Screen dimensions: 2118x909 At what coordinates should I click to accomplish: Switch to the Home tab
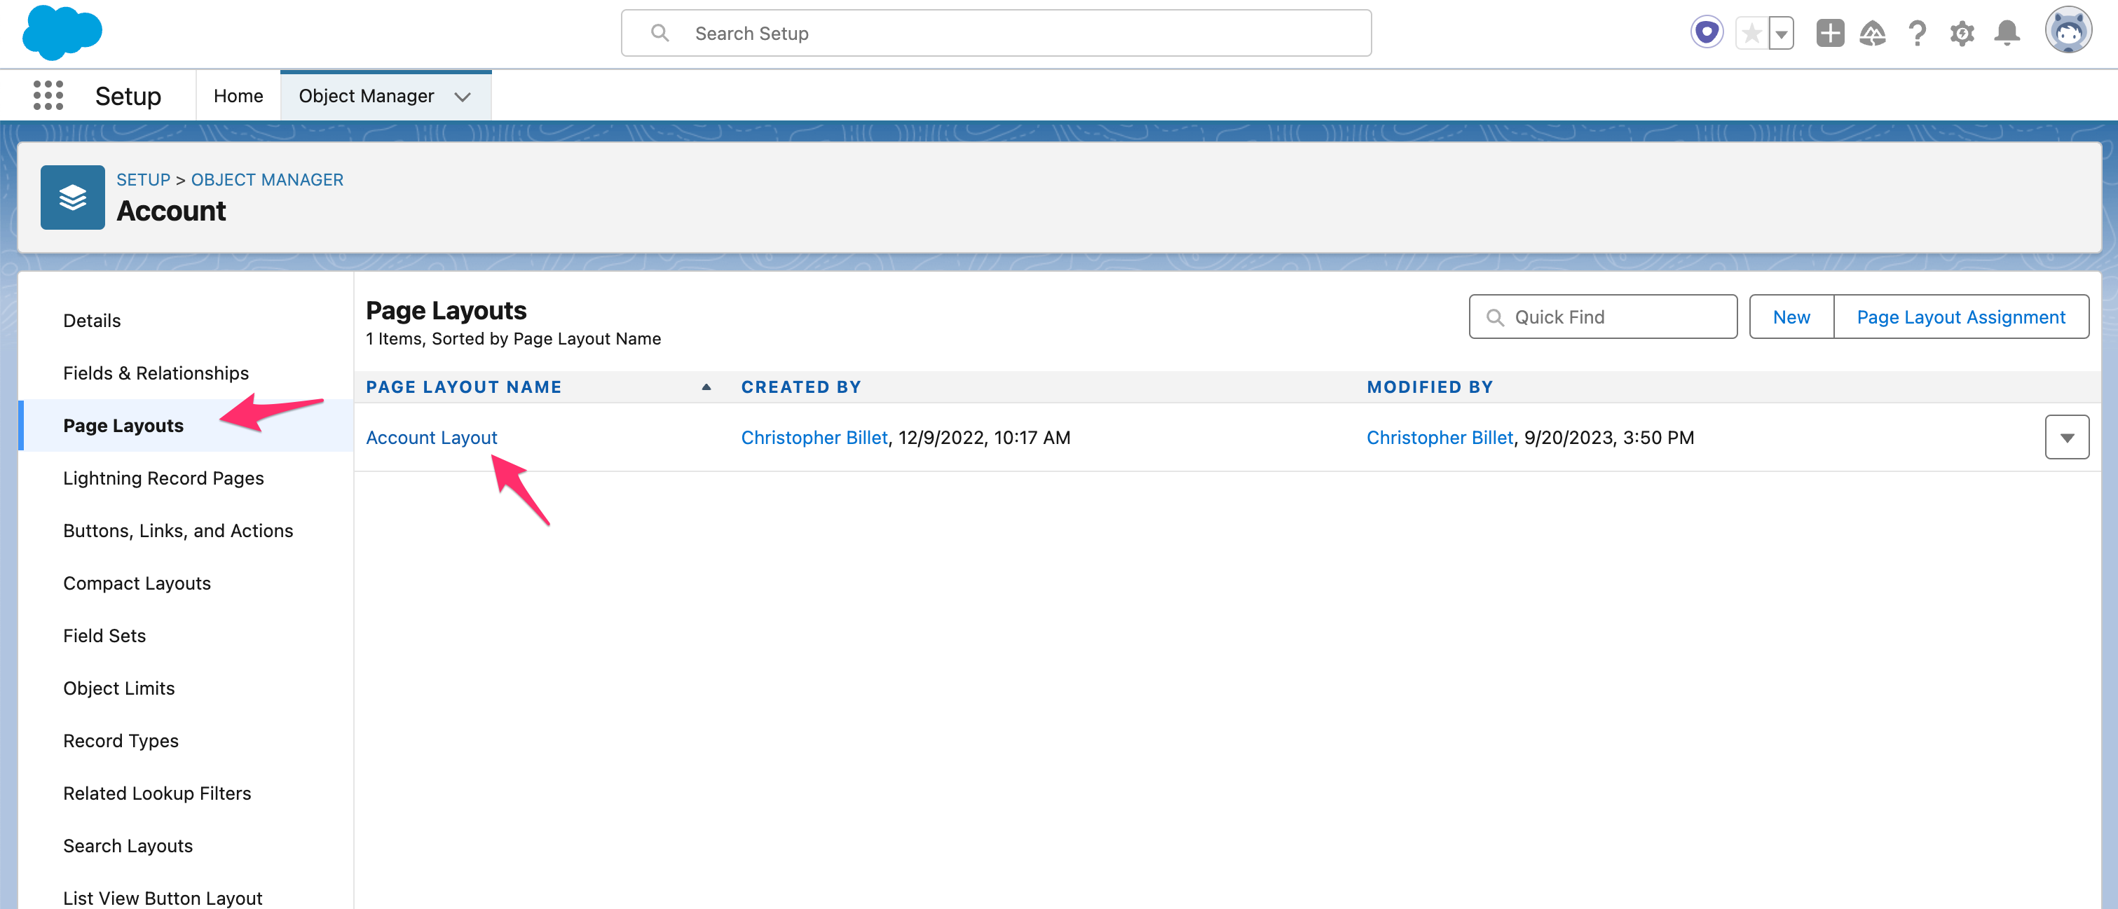coord(238,96)
